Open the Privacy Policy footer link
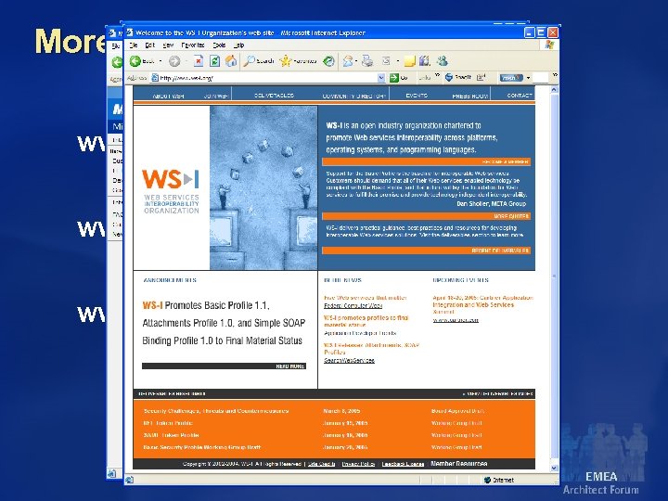The width and height of the screenshot is (668, 501). coord(358,464)
